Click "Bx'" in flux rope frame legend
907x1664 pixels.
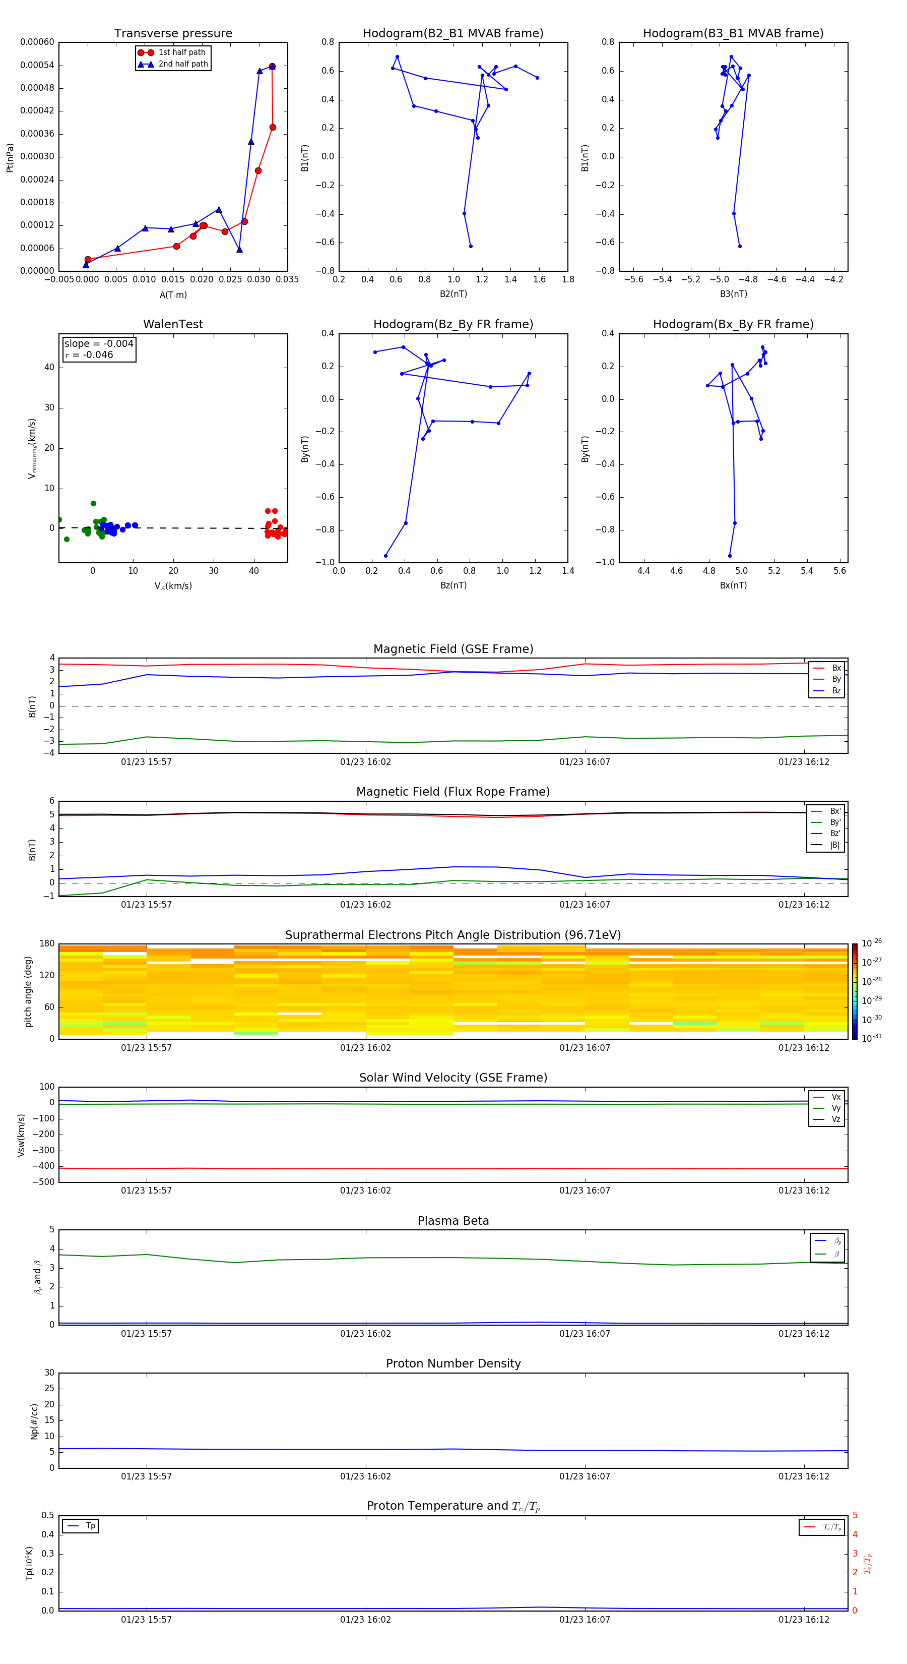point(835,811)
